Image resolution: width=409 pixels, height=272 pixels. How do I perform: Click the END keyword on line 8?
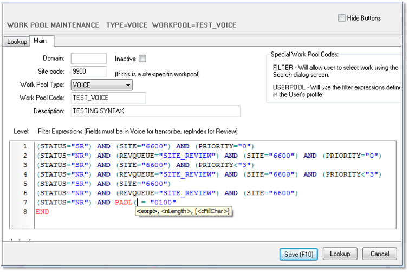(42, 211)
